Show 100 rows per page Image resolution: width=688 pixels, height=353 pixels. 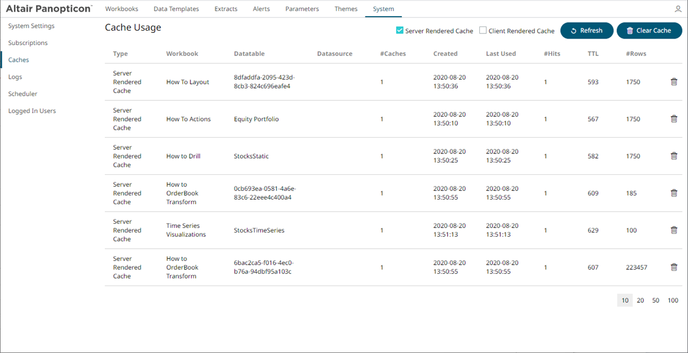(673, 301)
